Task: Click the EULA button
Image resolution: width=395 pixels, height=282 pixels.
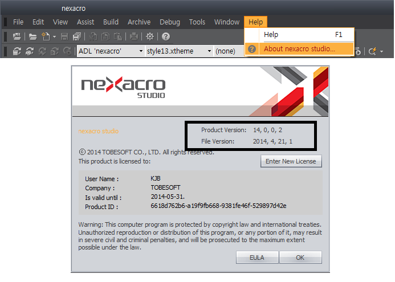Action: tap(256, 258)
